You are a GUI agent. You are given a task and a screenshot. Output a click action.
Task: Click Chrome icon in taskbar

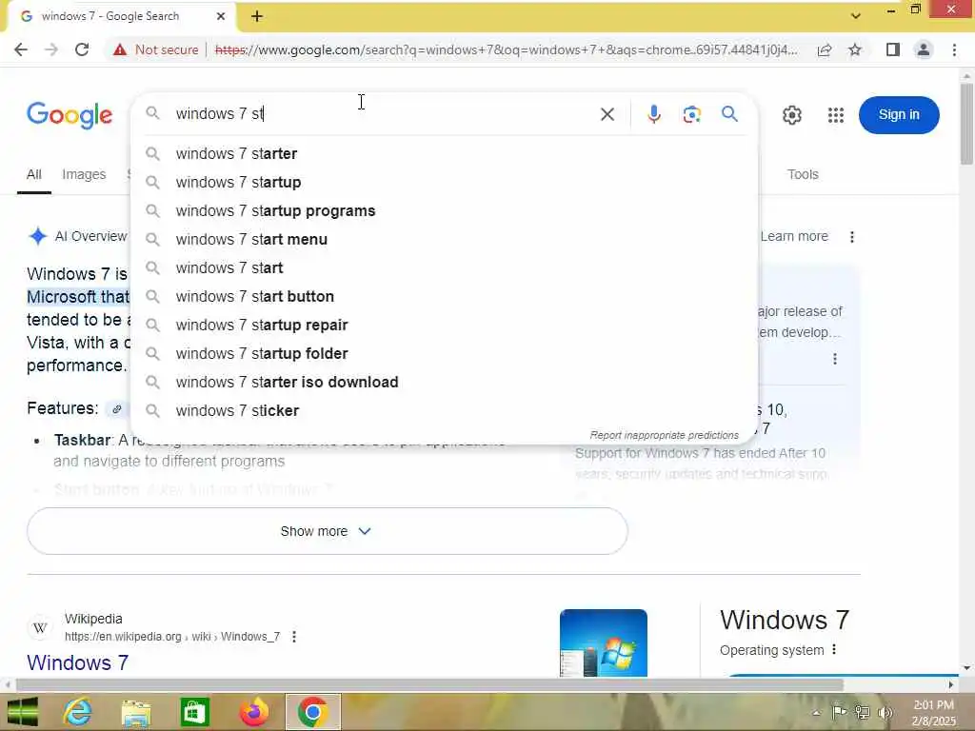(312, 712)
